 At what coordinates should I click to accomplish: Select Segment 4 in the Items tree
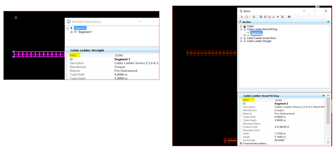[257, 35]
